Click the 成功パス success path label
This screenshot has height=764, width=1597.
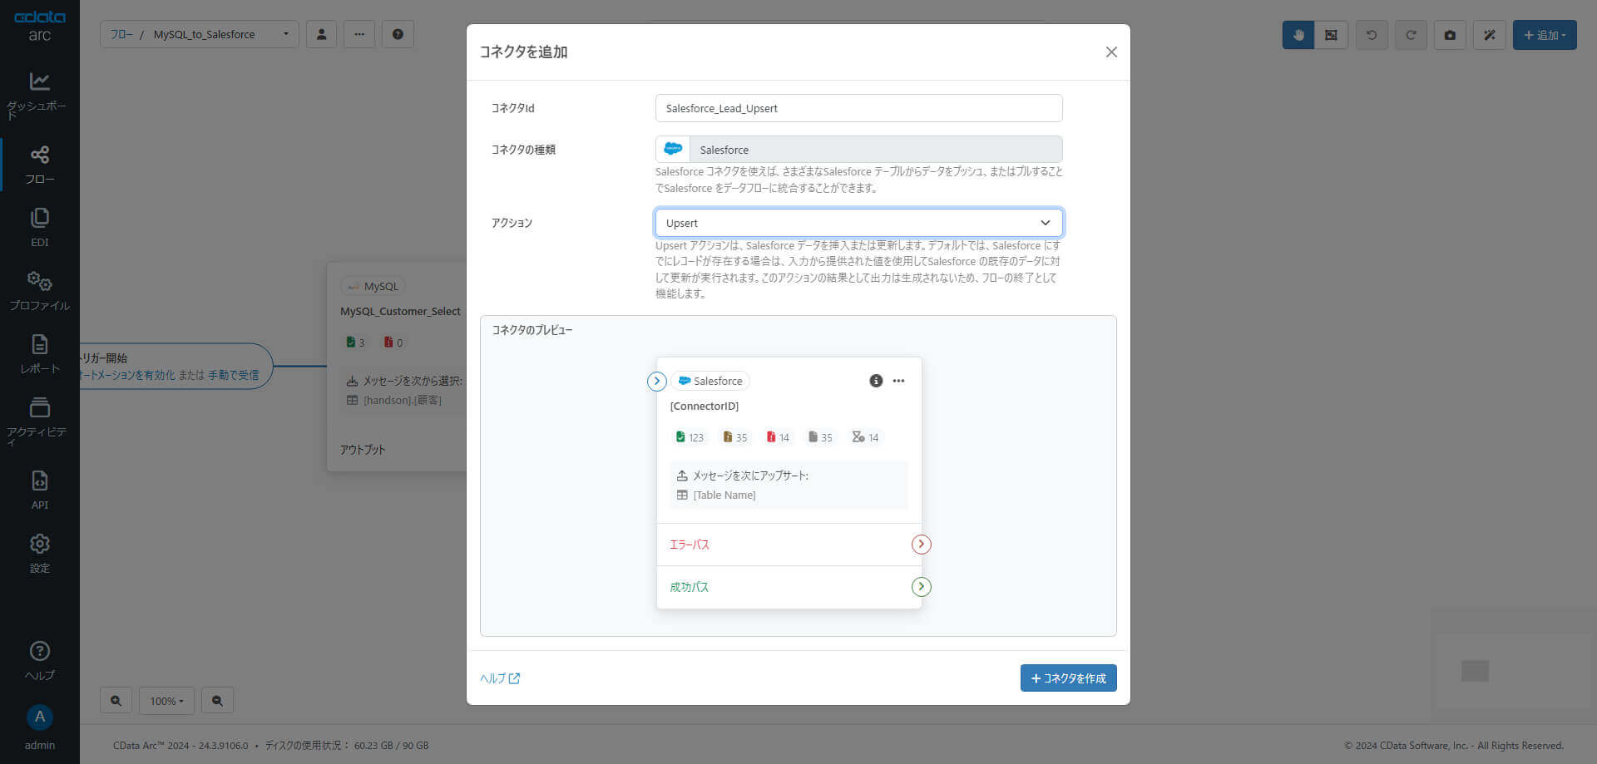690,587
